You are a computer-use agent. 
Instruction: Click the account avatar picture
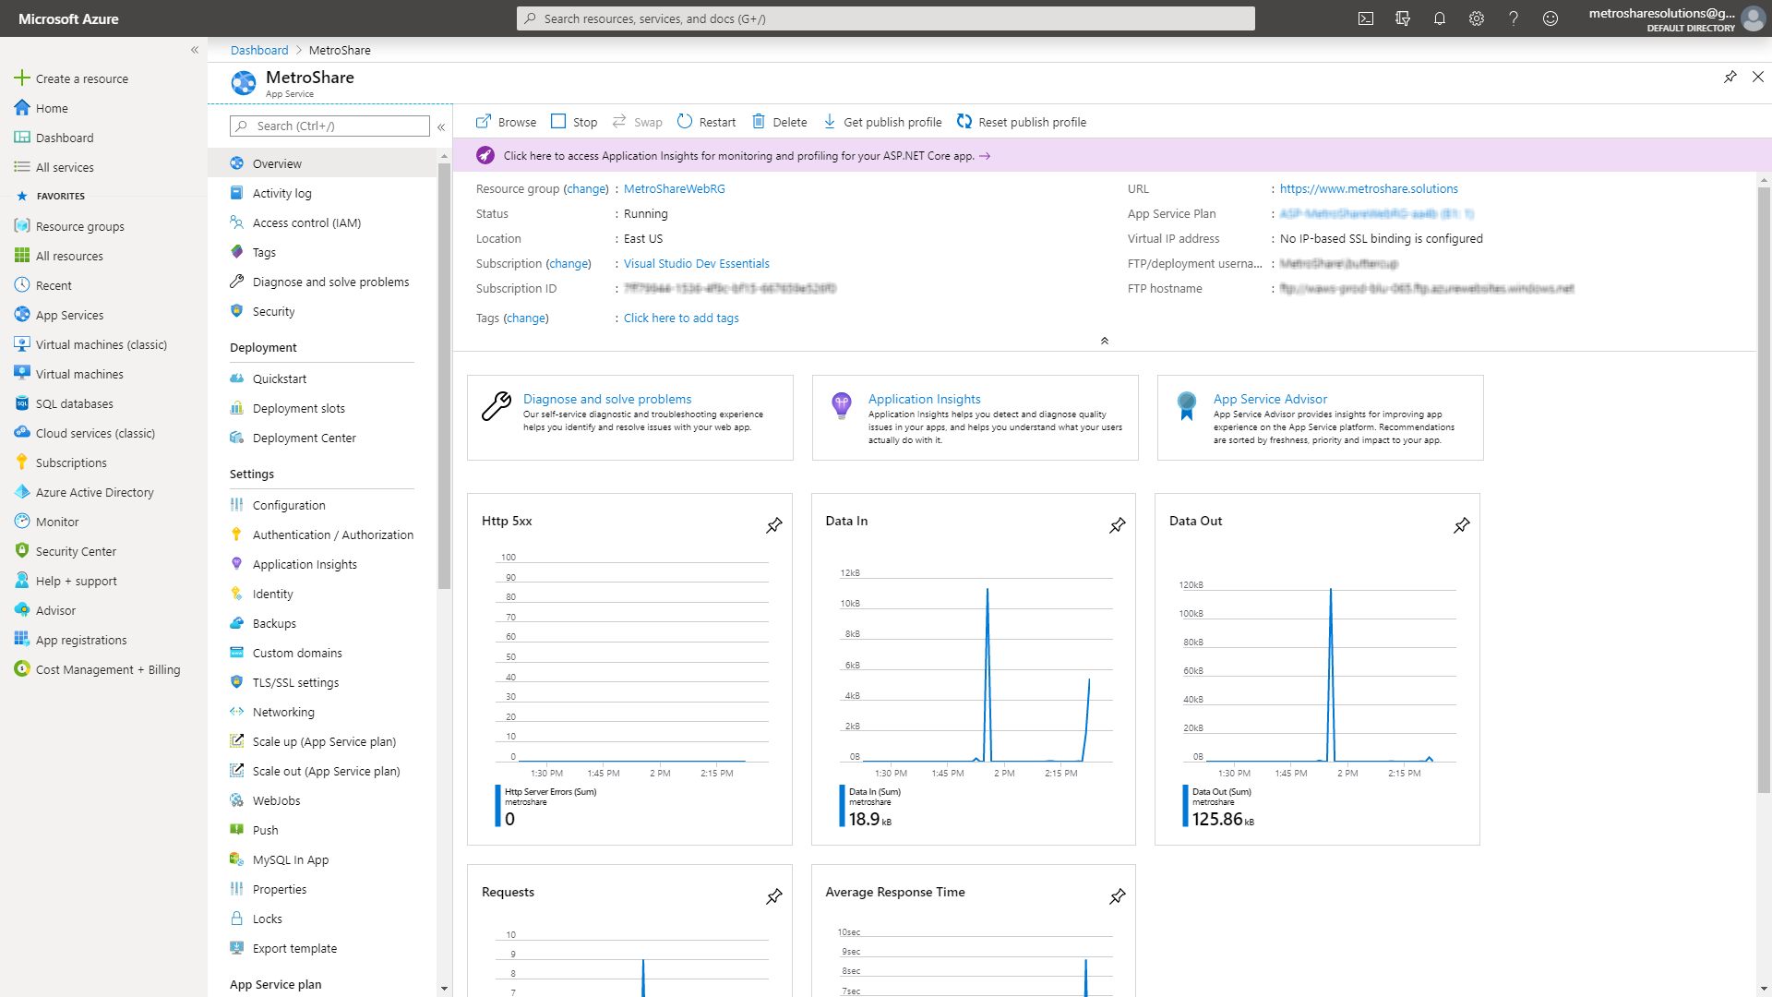(x=1753, y=18)
